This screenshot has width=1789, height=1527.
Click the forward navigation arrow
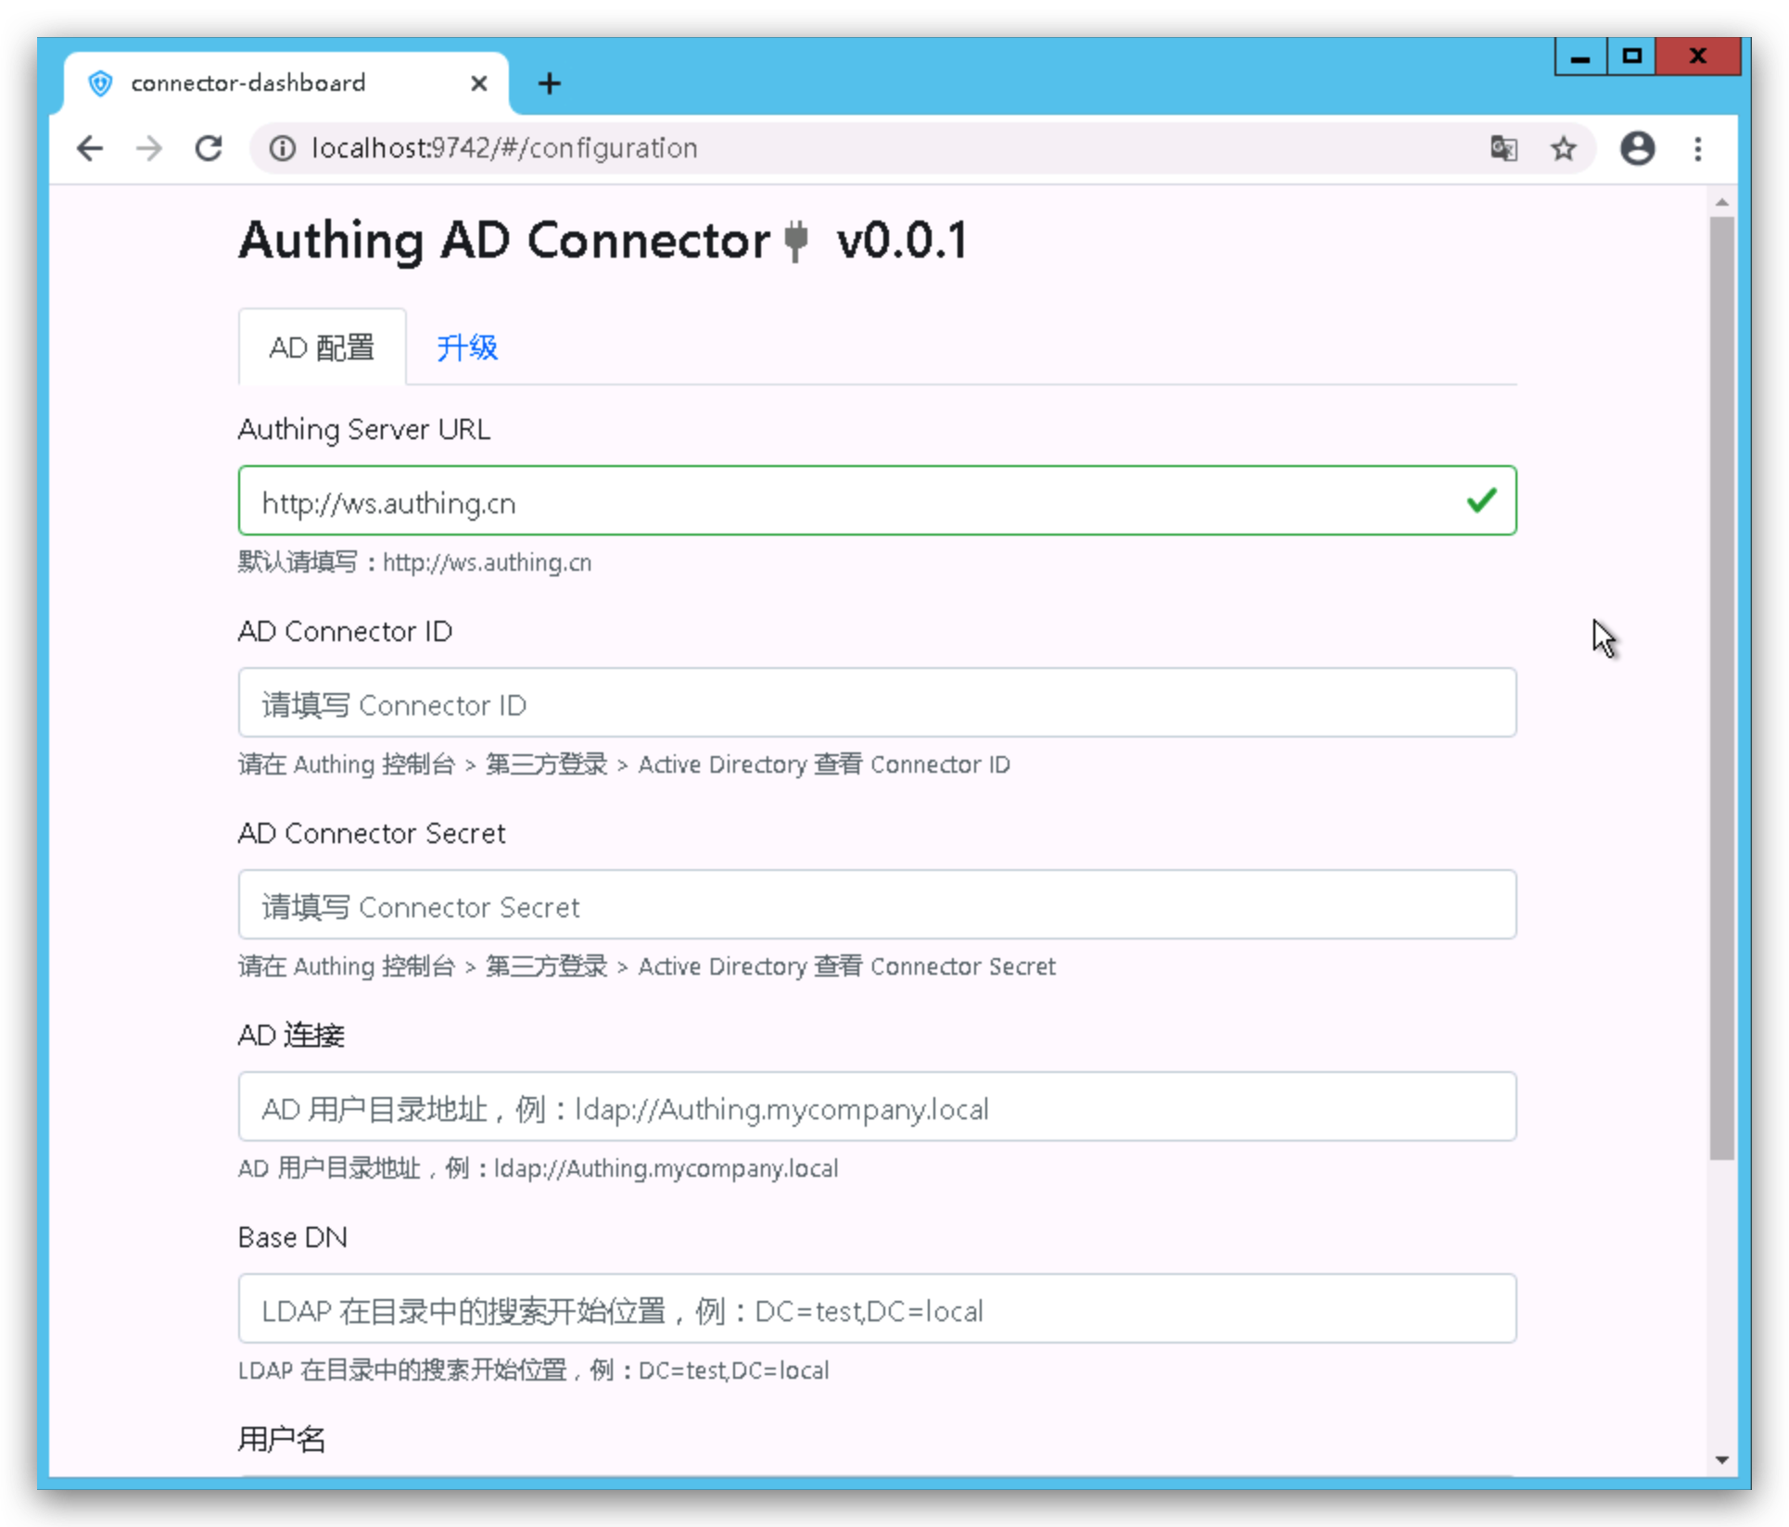pyautogui.click(x=148, y=148)
